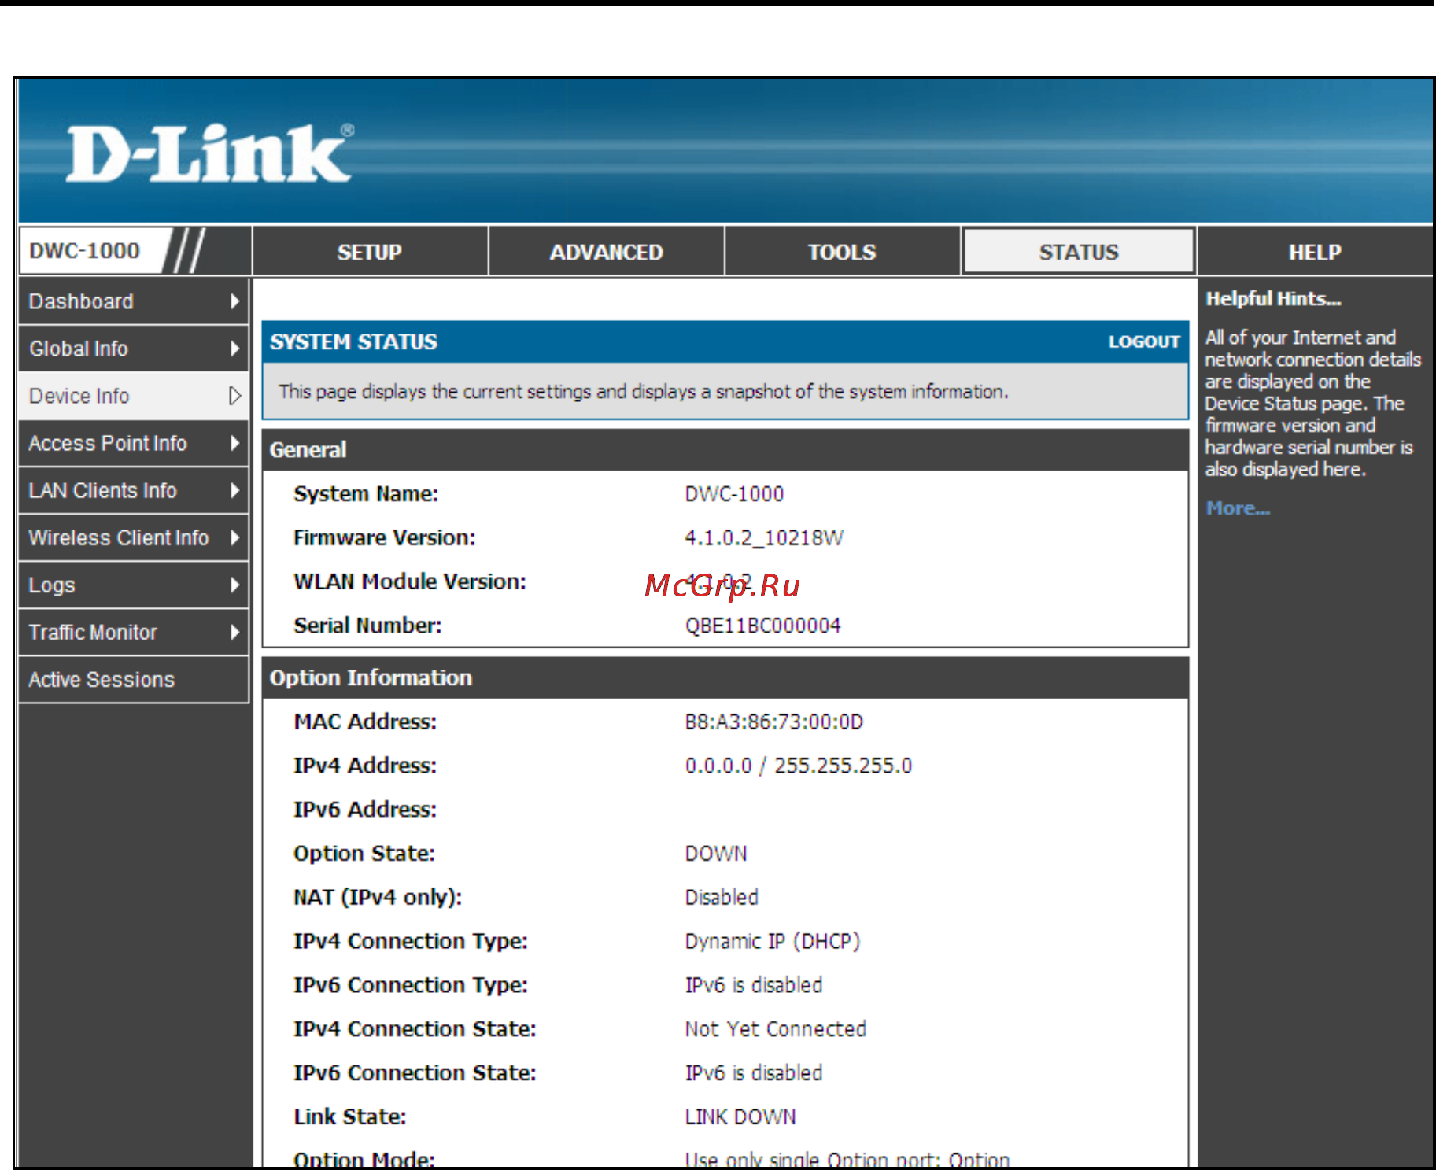Click the serial number QBE11BC000004
Viewport: 1436px width, 1170px height.
tap(762, 626)
